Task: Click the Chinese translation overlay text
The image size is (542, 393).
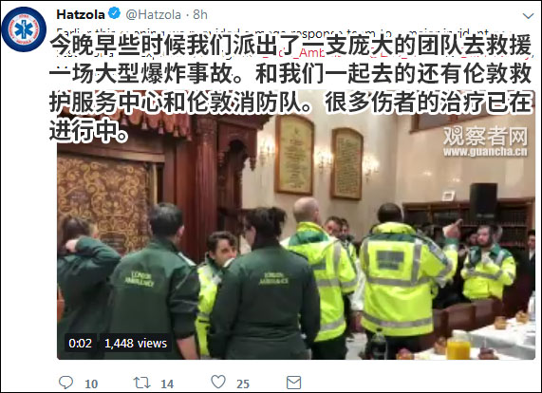Action: [290, 87]
